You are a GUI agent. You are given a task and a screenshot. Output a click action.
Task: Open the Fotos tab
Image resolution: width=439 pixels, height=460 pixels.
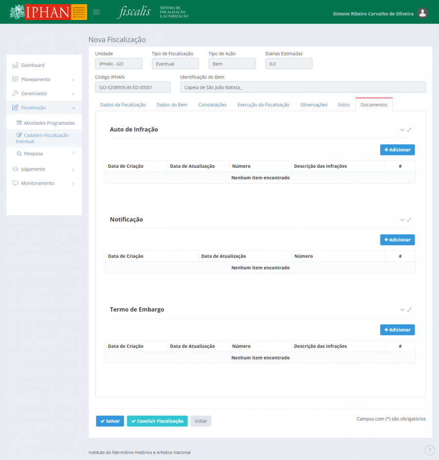click(x=344, y=105)
